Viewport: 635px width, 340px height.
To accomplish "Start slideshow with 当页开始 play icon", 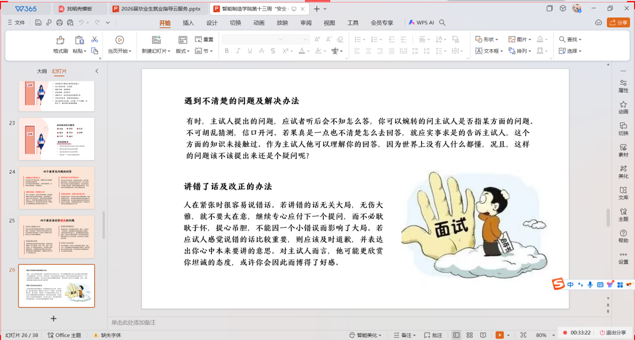I will (x=119, y=40).
